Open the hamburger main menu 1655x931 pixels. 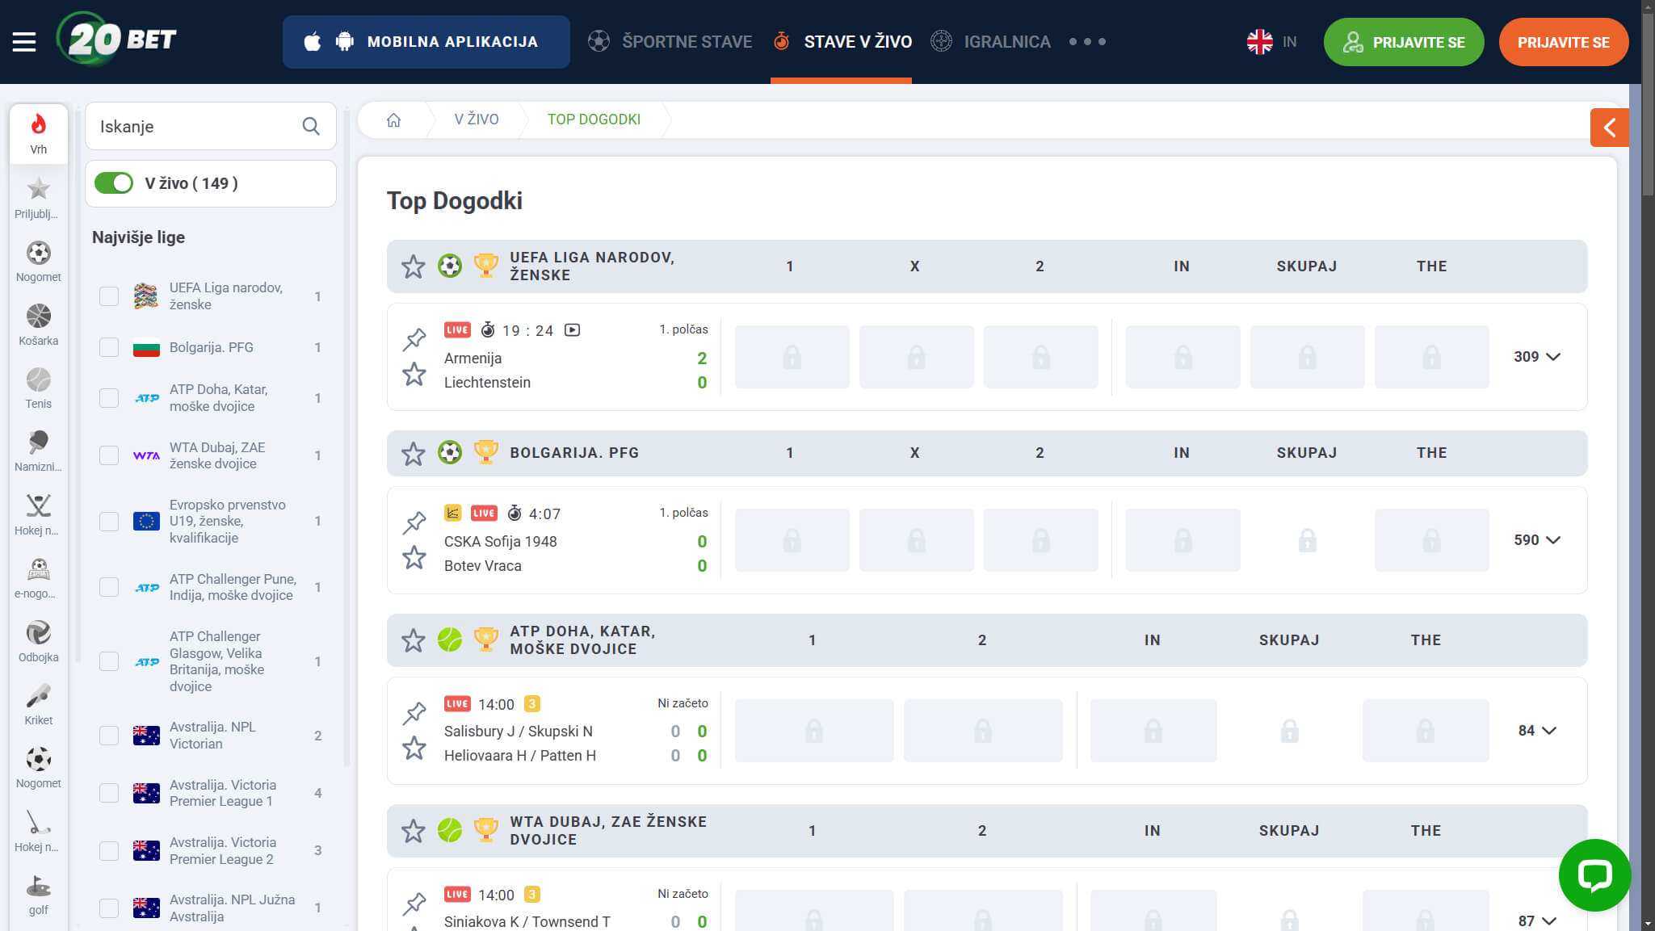tap(24, 42)
